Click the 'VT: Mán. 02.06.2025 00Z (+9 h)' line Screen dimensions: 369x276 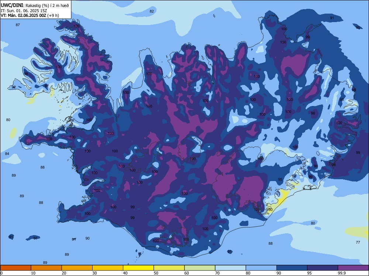pos(30,15)
